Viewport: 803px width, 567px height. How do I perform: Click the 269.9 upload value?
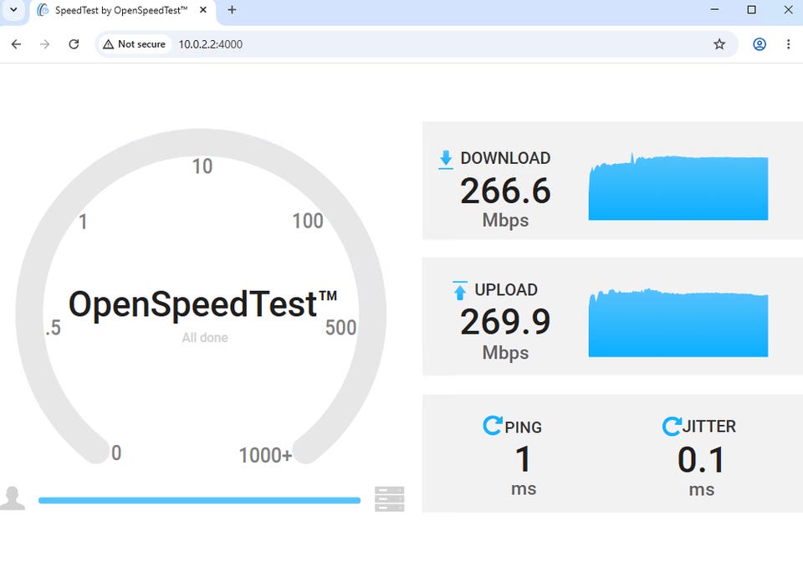pos(505,322)
